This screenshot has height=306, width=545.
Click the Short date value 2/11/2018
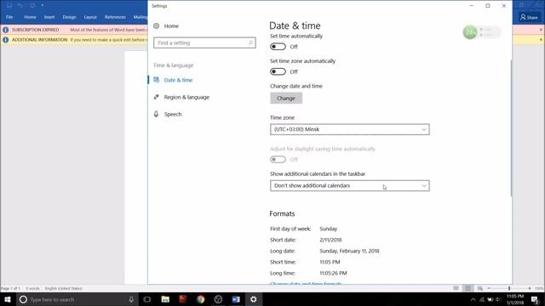(330, 240)
